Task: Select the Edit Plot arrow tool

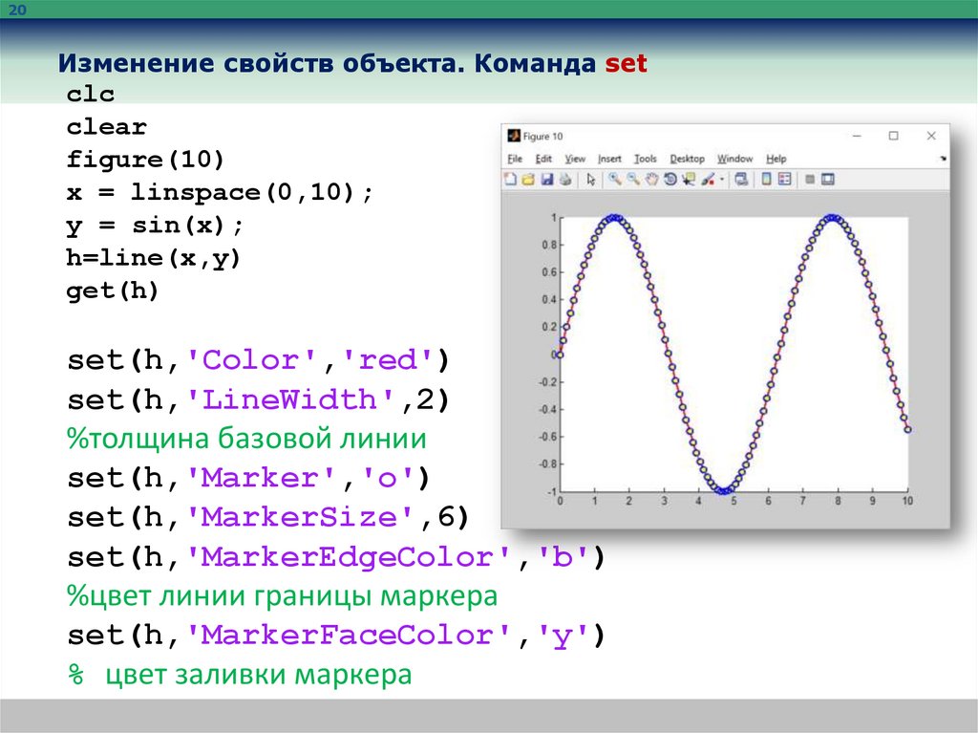Action: coord(590,180)
